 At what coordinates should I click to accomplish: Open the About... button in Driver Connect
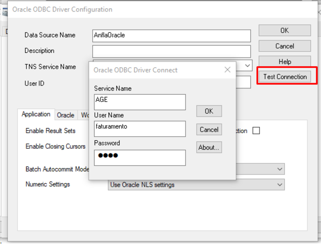[209, 147]
